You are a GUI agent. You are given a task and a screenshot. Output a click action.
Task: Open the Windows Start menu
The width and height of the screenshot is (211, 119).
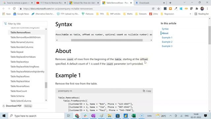click(x=4, y=116)
